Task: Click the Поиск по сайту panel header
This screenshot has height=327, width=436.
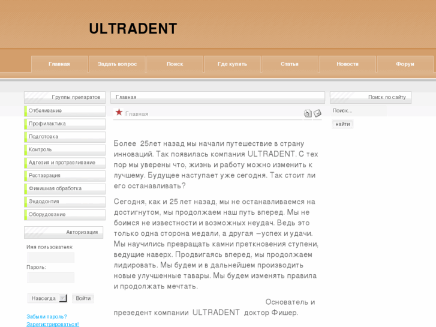Action: point(371,97)
